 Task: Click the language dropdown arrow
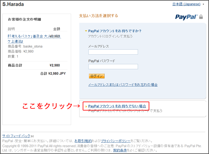203,4
